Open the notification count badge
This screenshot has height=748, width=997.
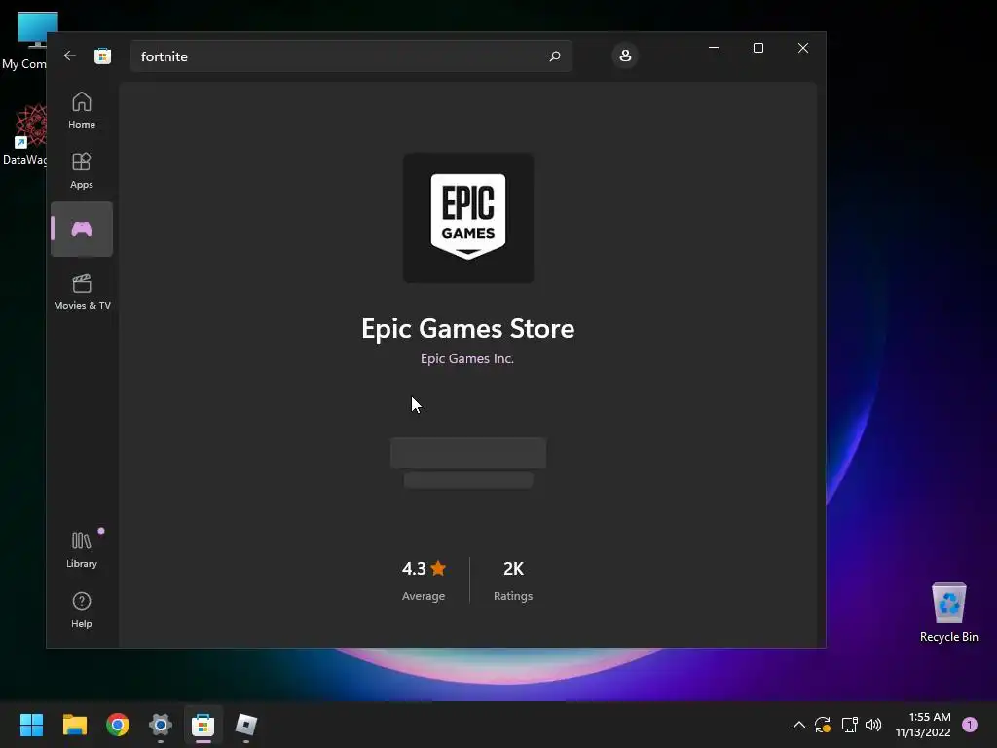(x=970, y=725)
